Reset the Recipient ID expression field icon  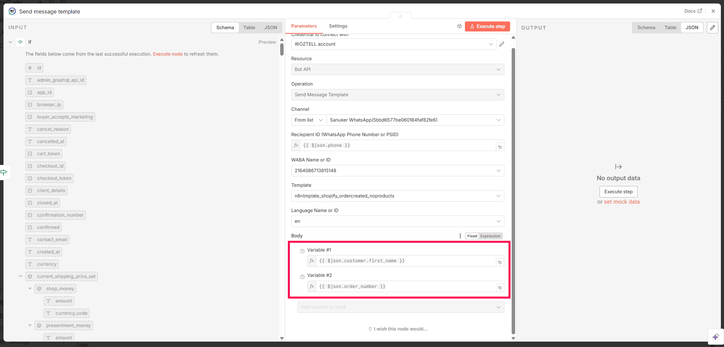(500, 147)
